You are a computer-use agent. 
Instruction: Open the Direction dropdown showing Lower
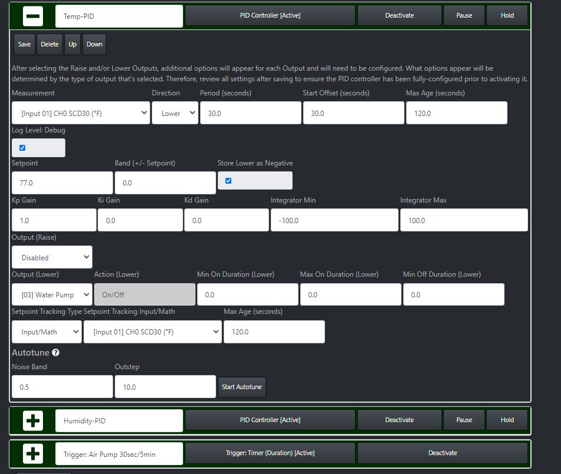tap(175, 112)
